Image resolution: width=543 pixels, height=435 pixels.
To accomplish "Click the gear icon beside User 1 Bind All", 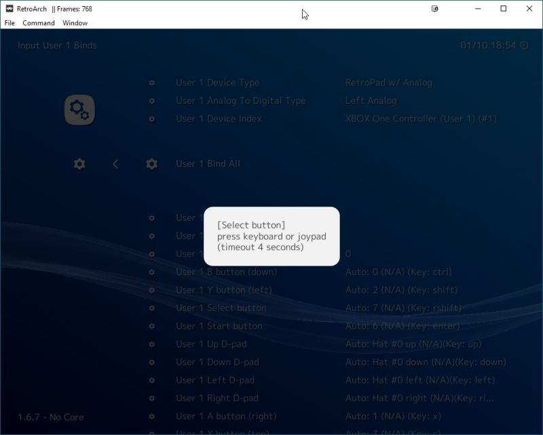I will tap(151, 163).
